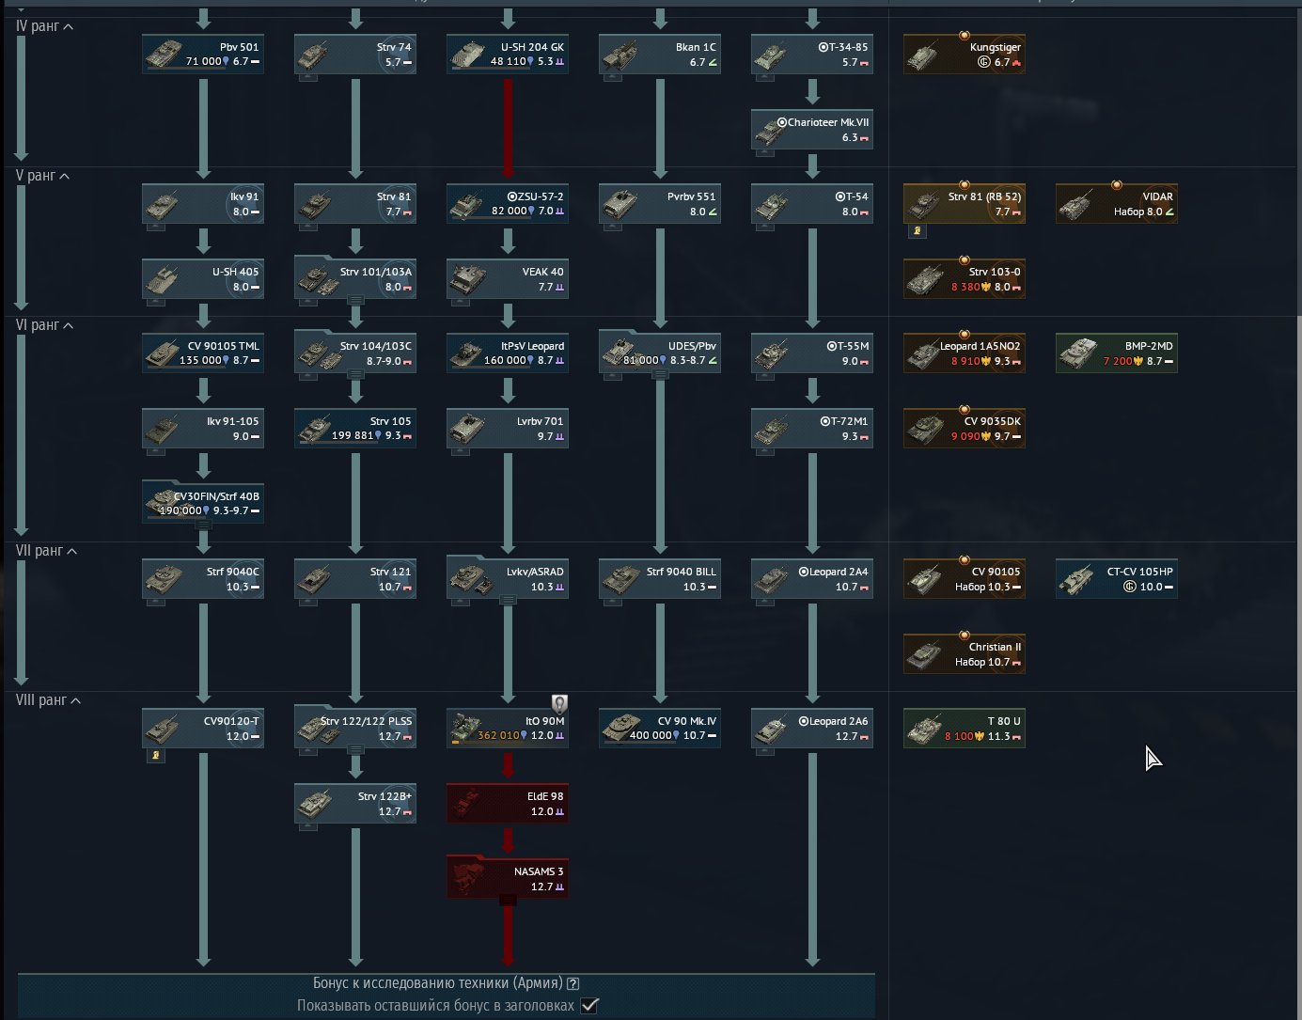Image resolution: width=1302 pixels, height=1020 pixels.
Task: Collapse the VIII ранг section
Action: pyautogui.click(x=75, y=700)
